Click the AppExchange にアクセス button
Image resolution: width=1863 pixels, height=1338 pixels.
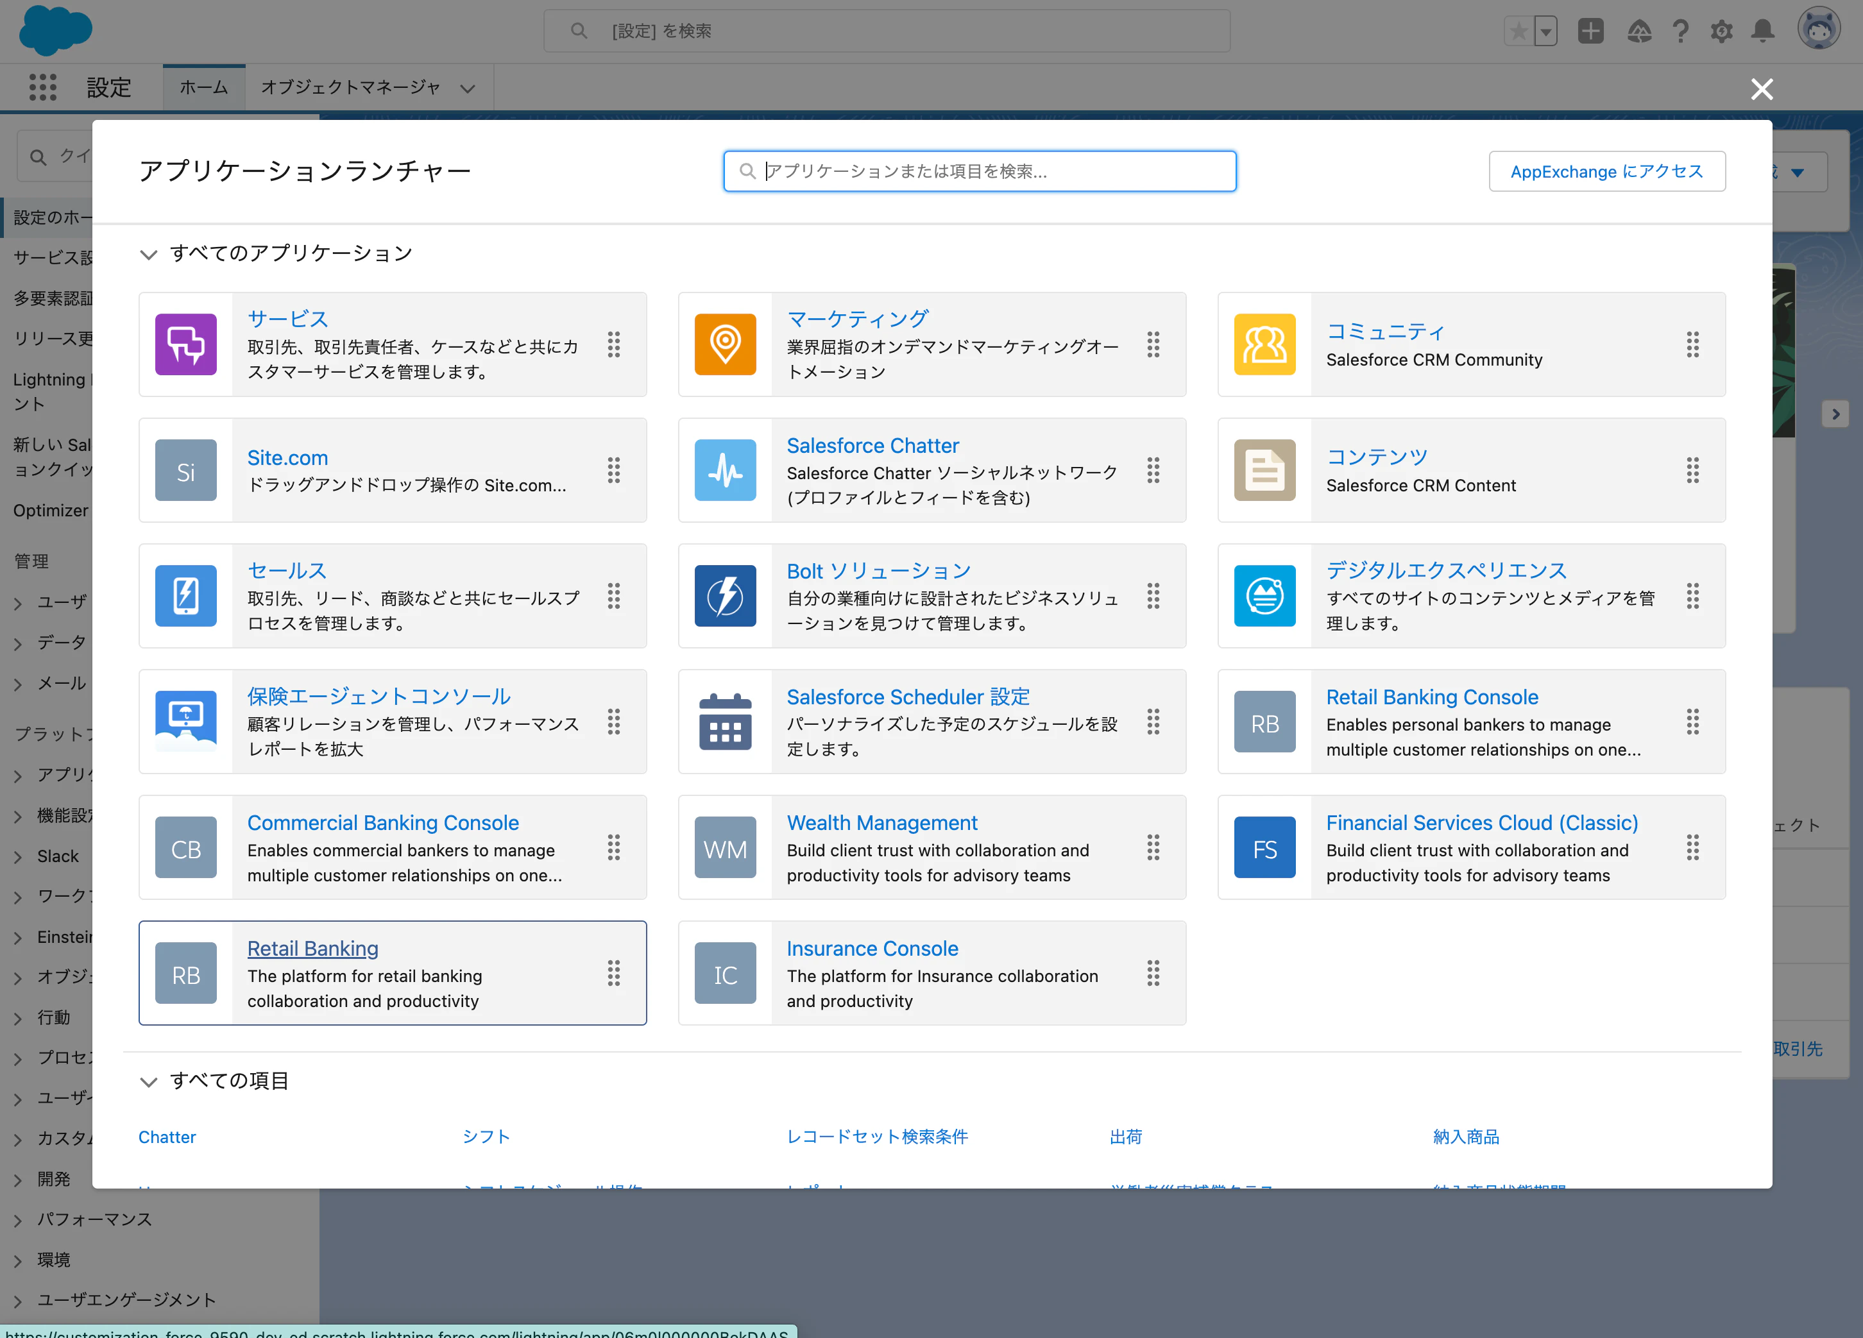point(1607,171)
